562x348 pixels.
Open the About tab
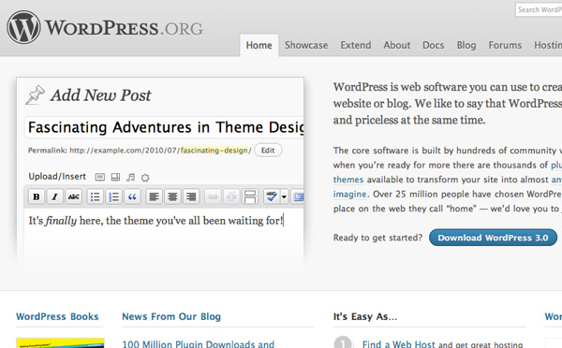coord(397,45)
